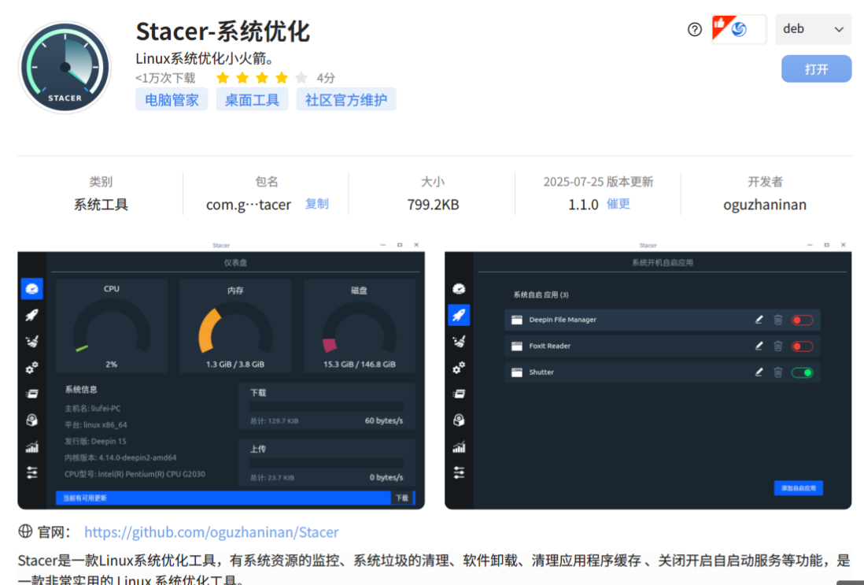Click the developer name oguzhaninan
Viewport: 864px width, 585px height.
pyautogui.click(x=765, y=205)
